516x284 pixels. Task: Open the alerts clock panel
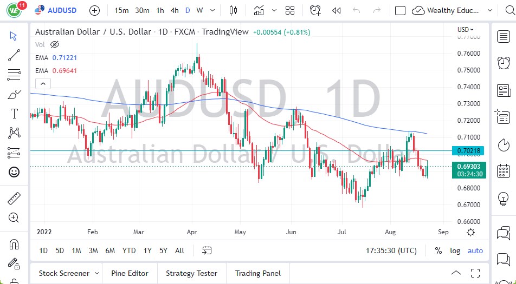point(315,10)
